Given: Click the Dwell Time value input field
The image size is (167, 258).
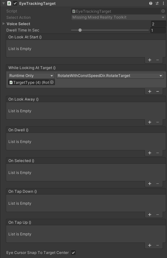Looking at the screenshot, I should click(x=158, y=30).
